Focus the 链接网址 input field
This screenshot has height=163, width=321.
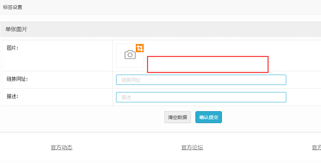(x=201, y=80)
